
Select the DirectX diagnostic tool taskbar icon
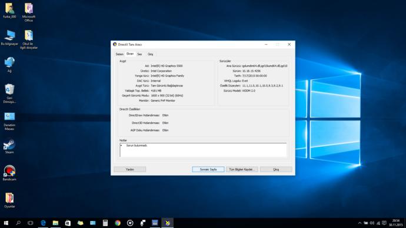(x=168, y=223)
